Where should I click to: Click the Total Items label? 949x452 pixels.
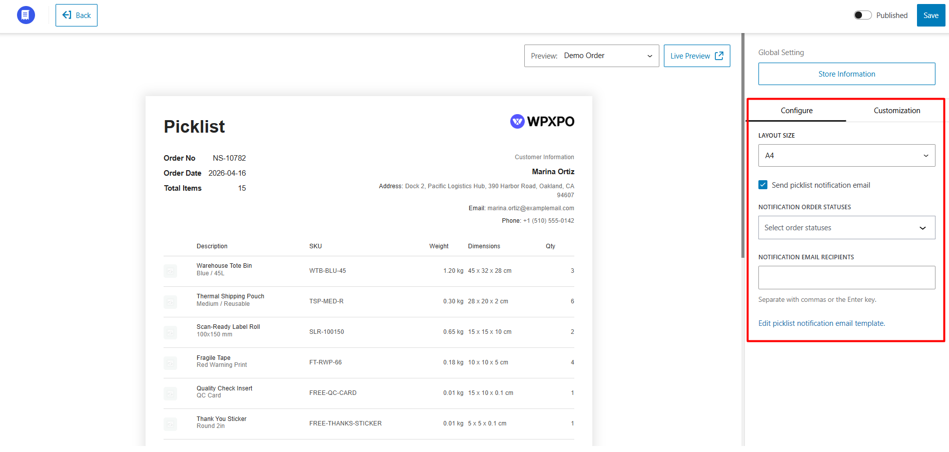coord(183,188)
